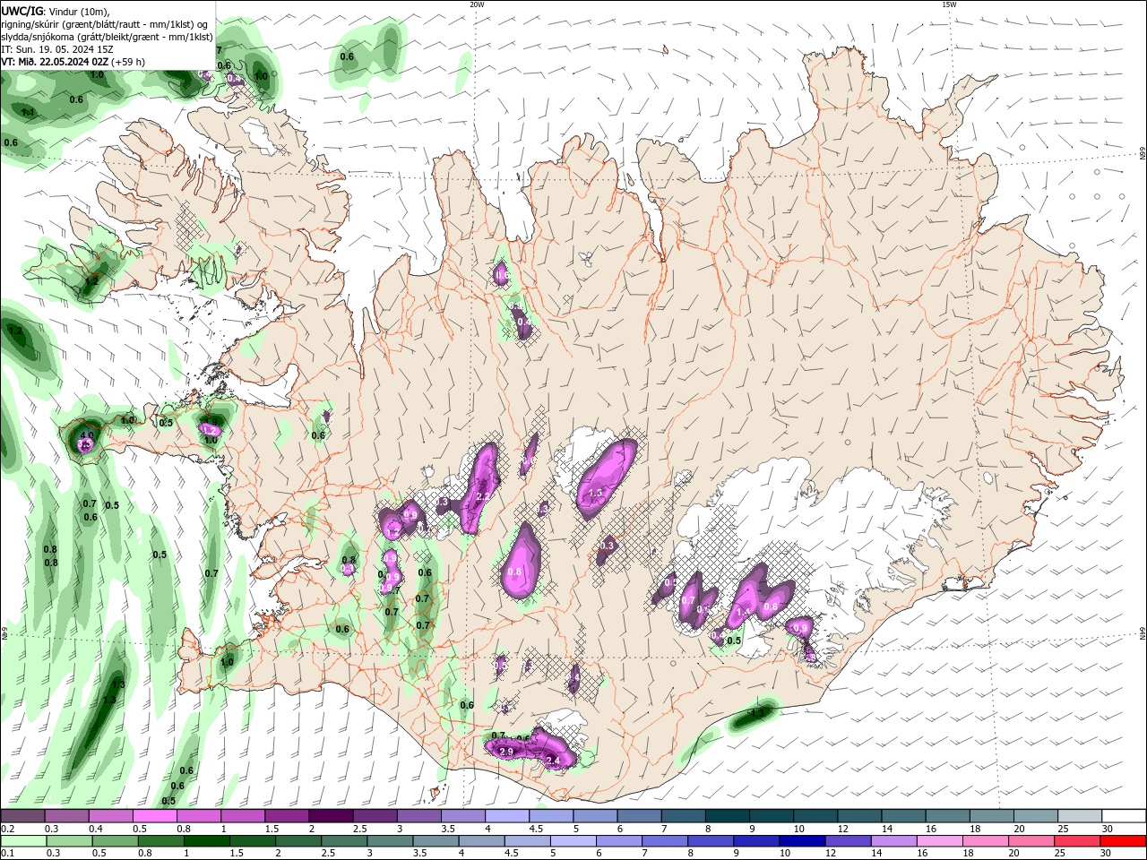This screenshot has width=1147, height=860.
Task: Click the 1.1 rain value on the map
Action: (28, 112)
